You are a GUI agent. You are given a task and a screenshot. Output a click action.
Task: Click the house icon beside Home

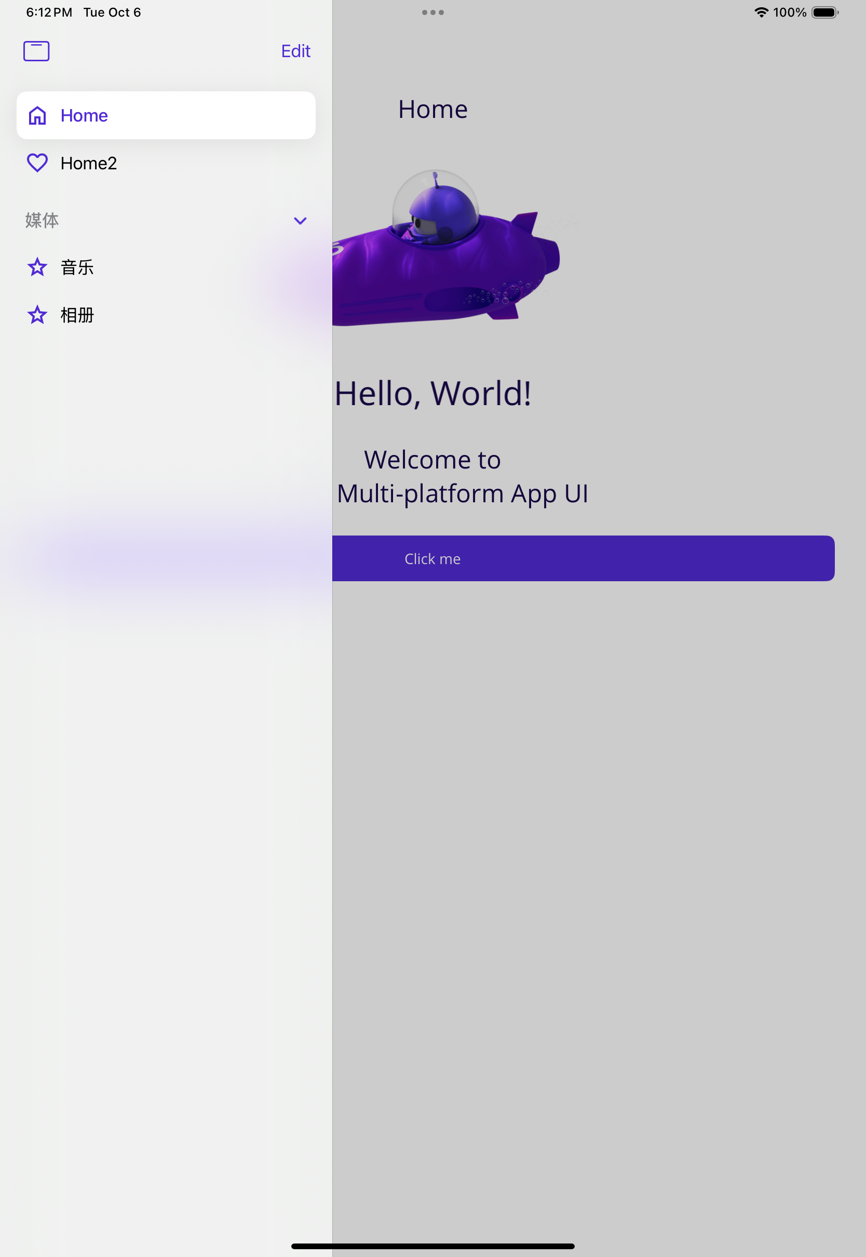click(37, 116)
